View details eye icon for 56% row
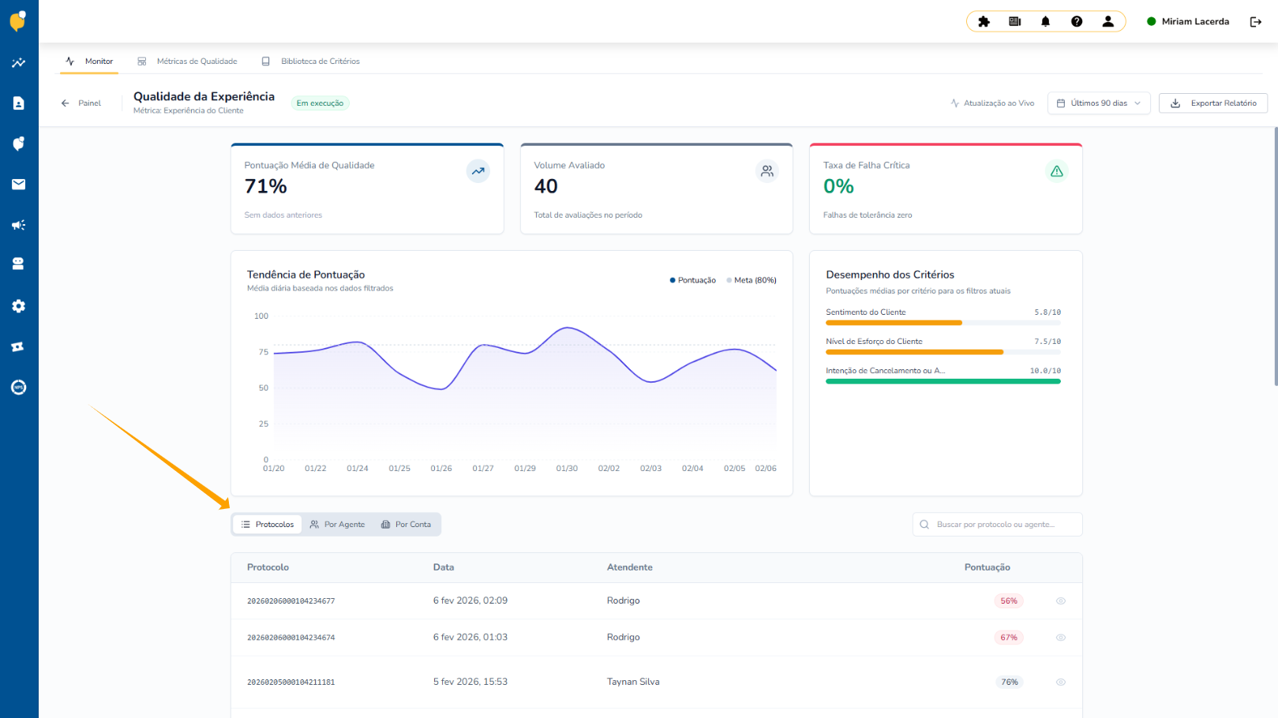This screenshot has width=1278, height=718. (1061, 601)
